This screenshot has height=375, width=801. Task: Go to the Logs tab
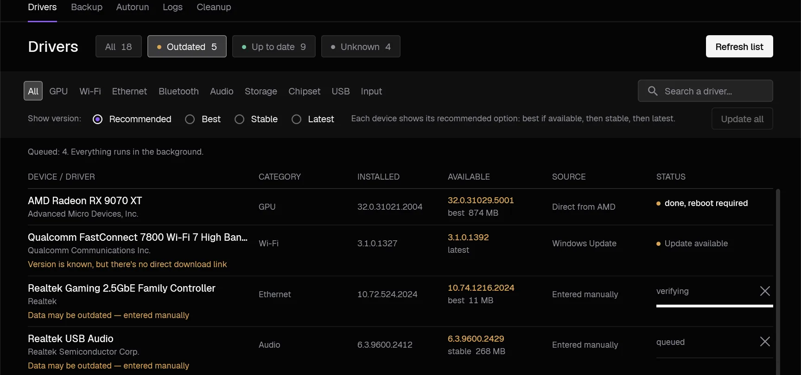coord(172,7)
